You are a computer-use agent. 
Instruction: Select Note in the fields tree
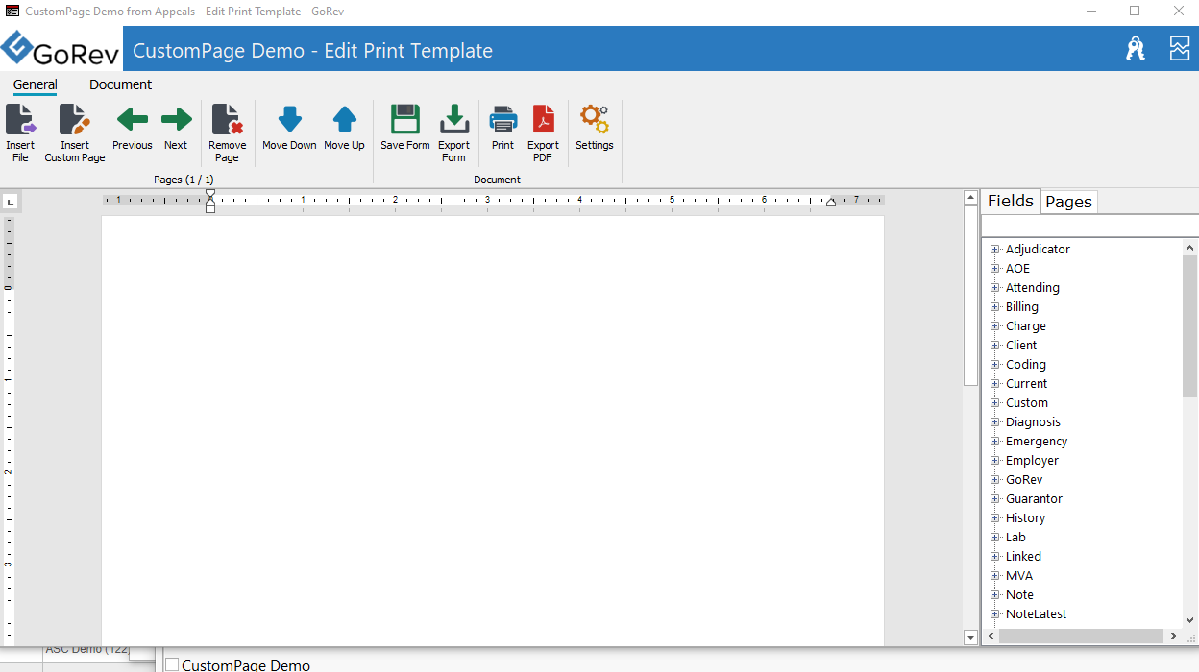coord(1019,595)
